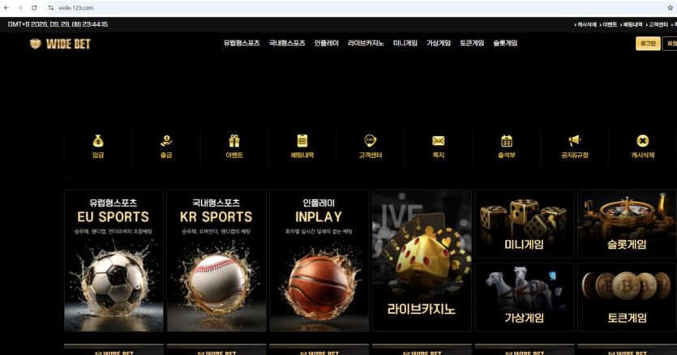Screen dimensions: 677x355
Task: Click the WIDE BET logo
Action: click(x=60, y=44)
